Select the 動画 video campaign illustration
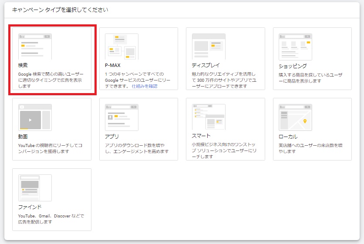364x244 pixels. 35,117
